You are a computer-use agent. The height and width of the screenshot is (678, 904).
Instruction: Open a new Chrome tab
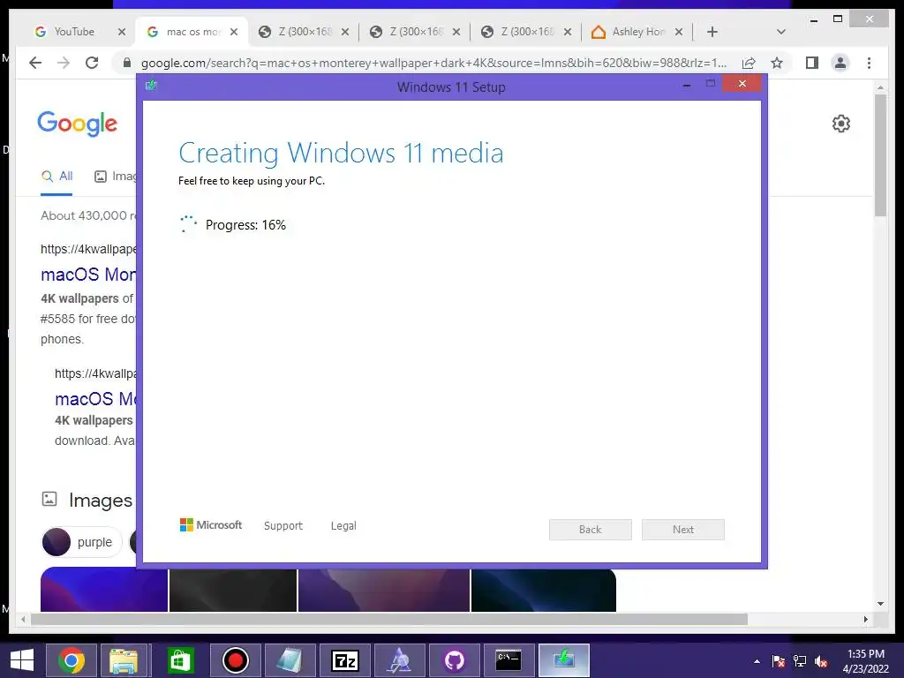click(712, 32)
